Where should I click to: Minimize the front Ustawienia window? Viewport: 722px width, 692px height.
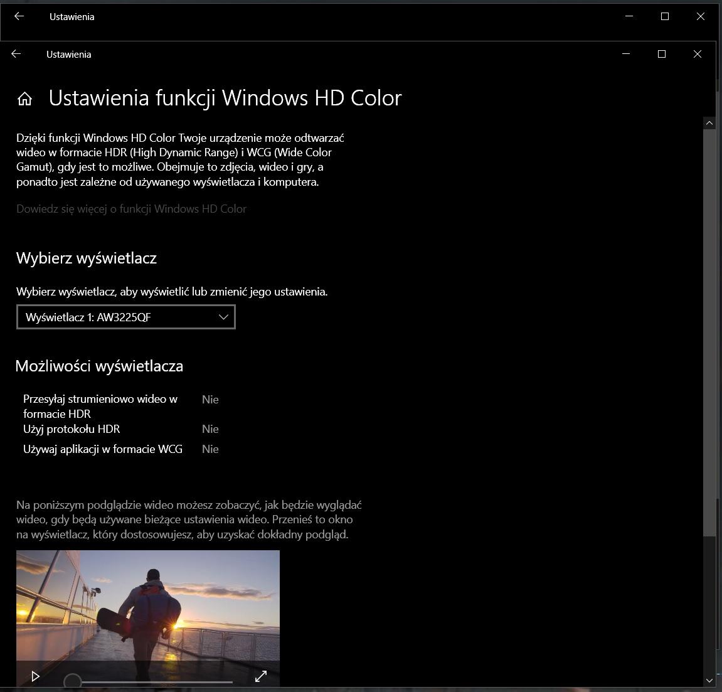(625, 55)
